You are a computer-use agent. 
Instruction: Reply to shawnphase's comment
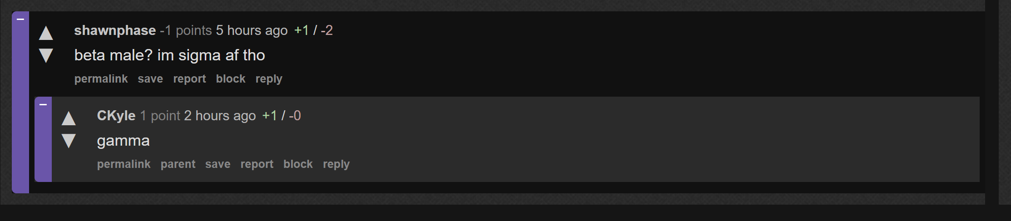(x=269, y=79)
